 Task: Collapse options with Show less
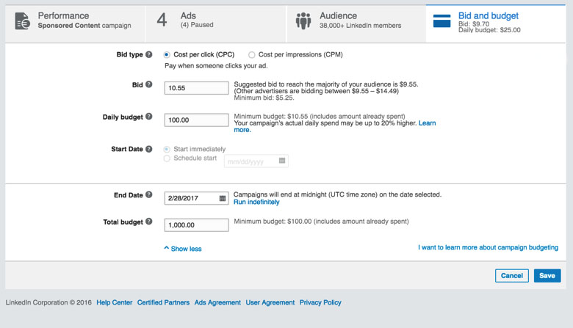click(x=183, y=249)
